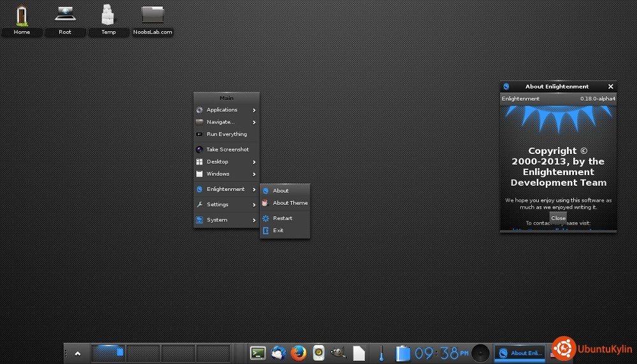Click the battery indicator on the shelf
This screenshot has width=637, height=364.
(402, 353)
